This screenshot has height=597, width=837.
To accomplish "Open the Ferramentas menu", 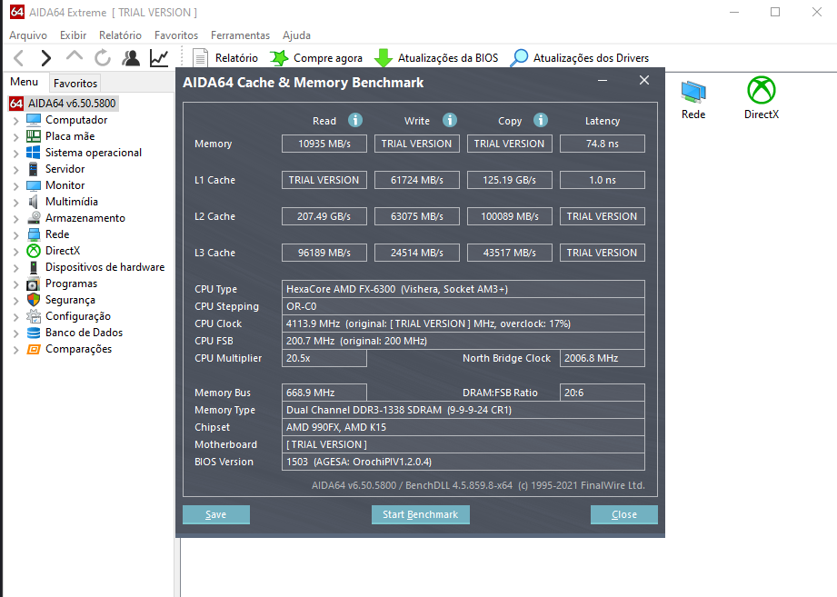I will 240,35.
